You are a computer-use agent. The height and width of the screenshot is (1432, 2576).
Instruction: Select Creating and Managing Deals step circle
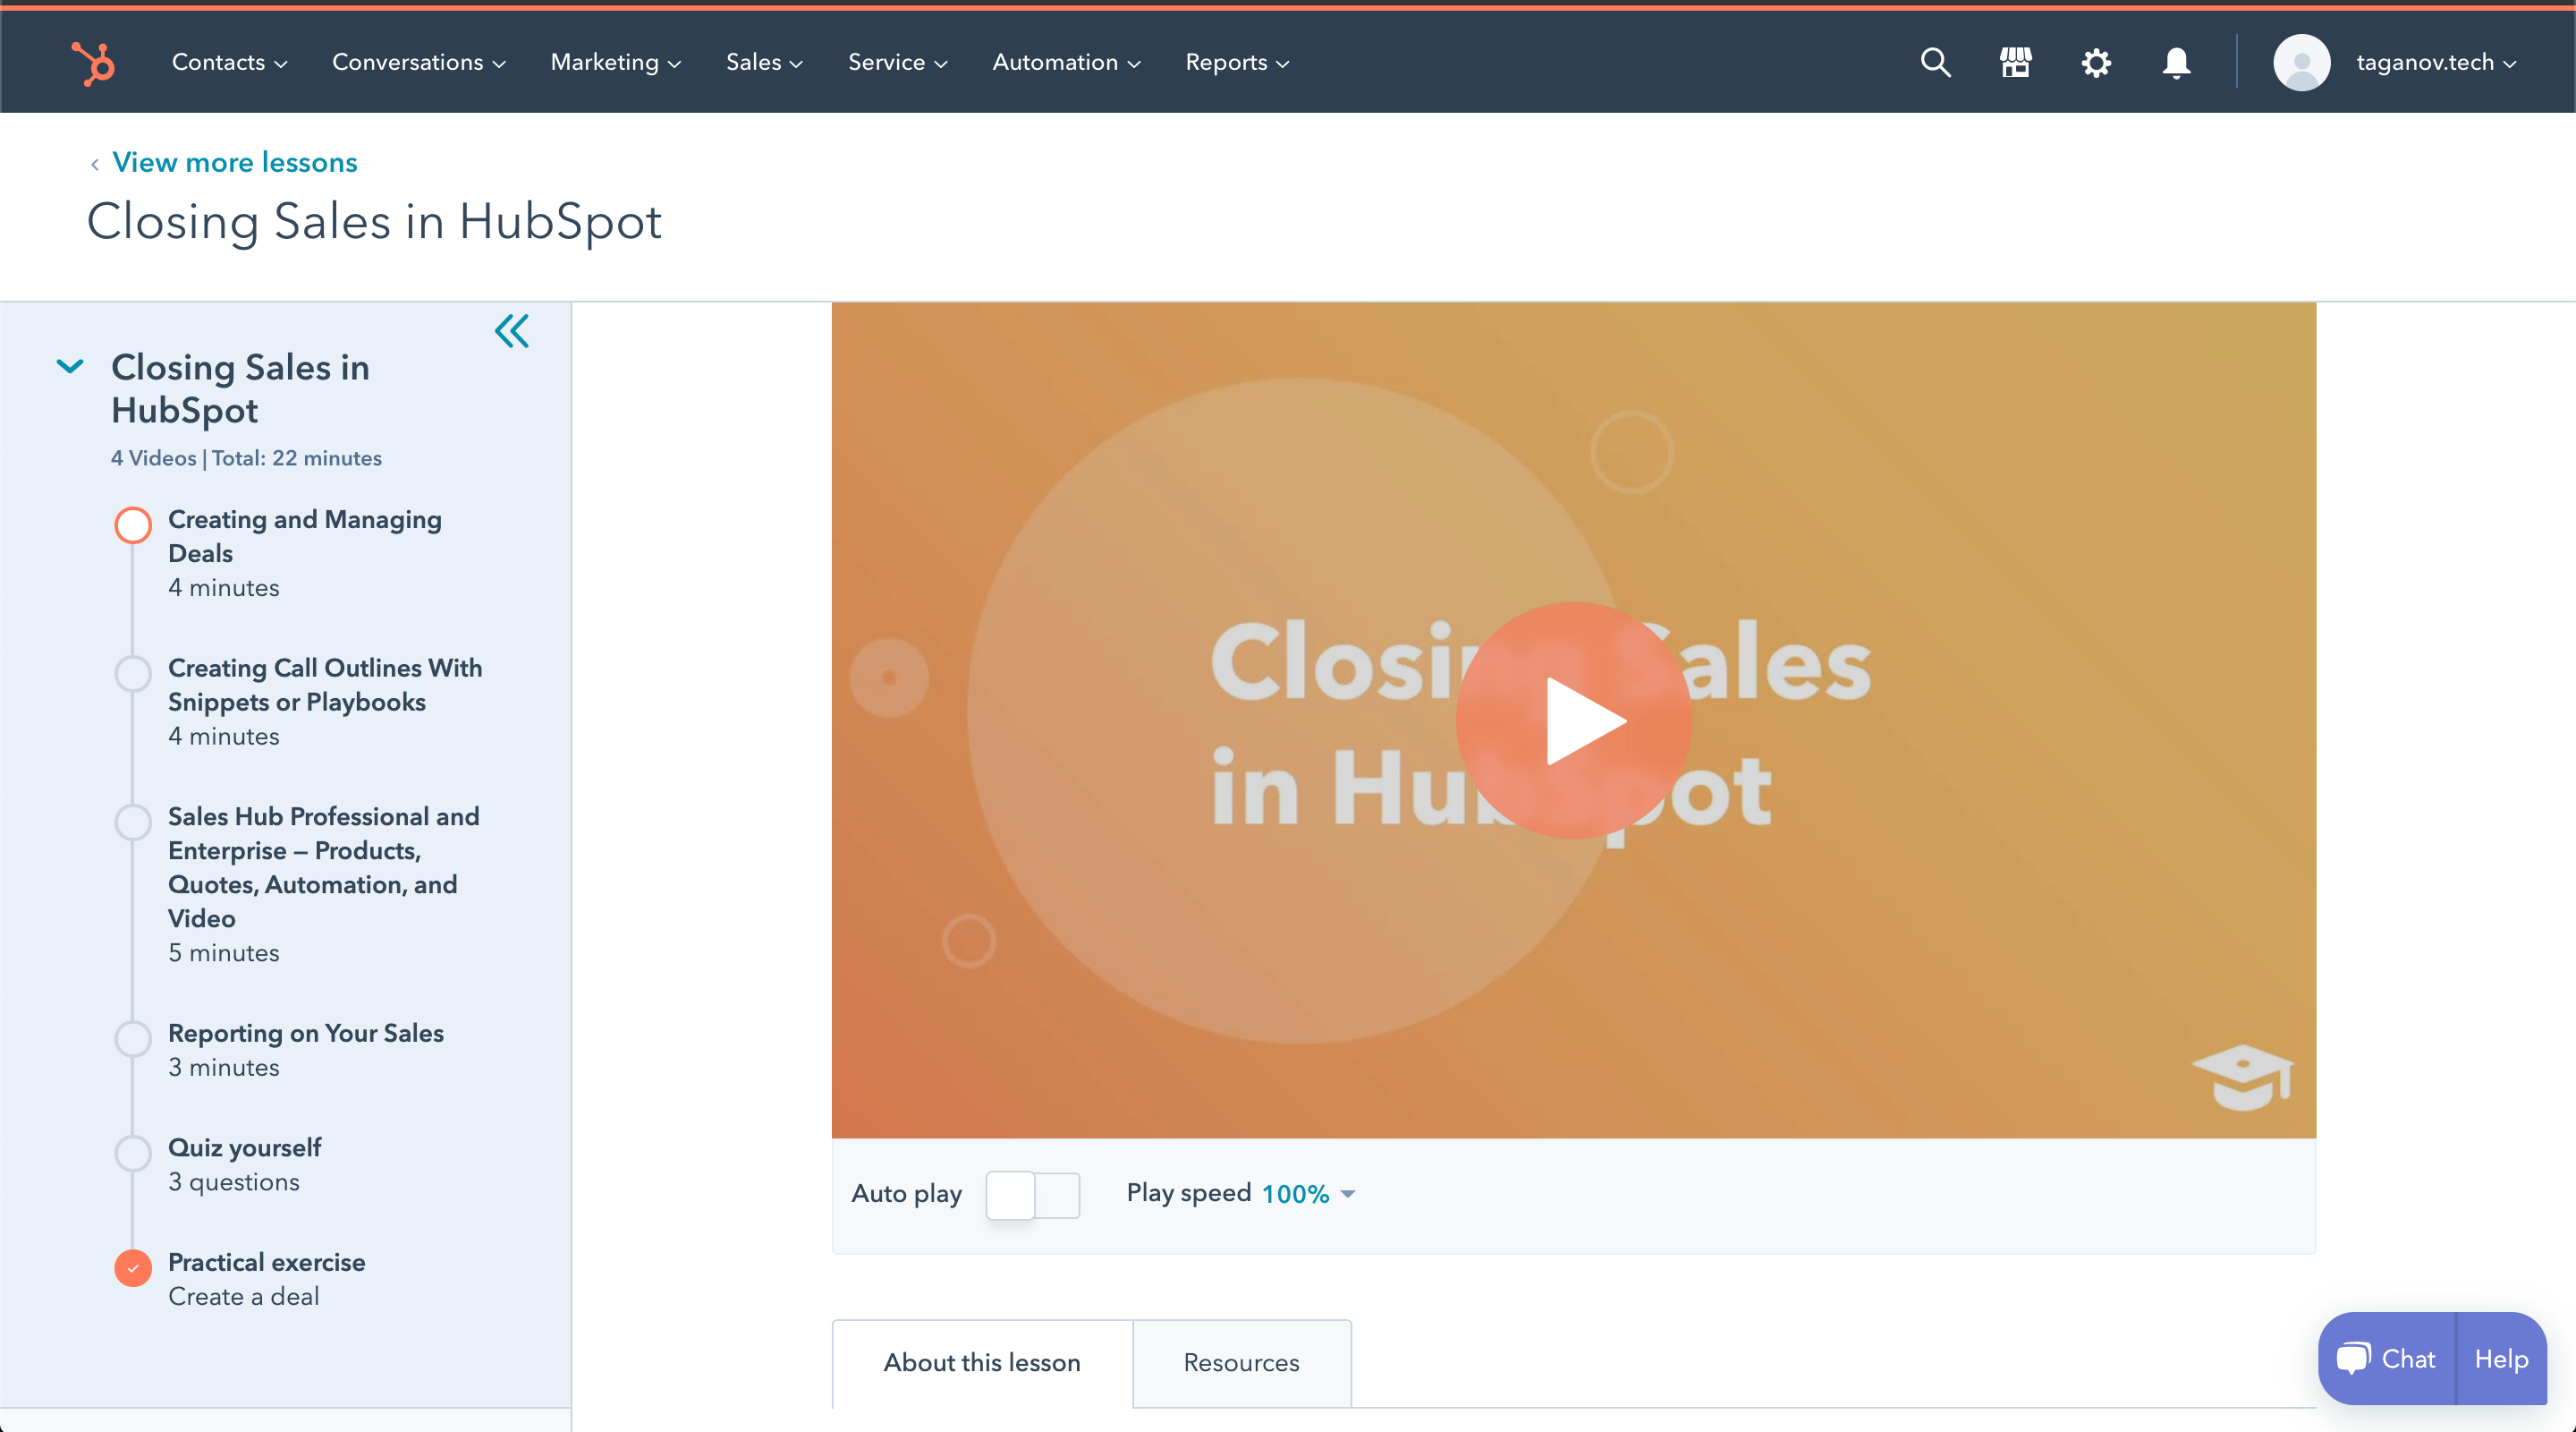coord(133,524)
